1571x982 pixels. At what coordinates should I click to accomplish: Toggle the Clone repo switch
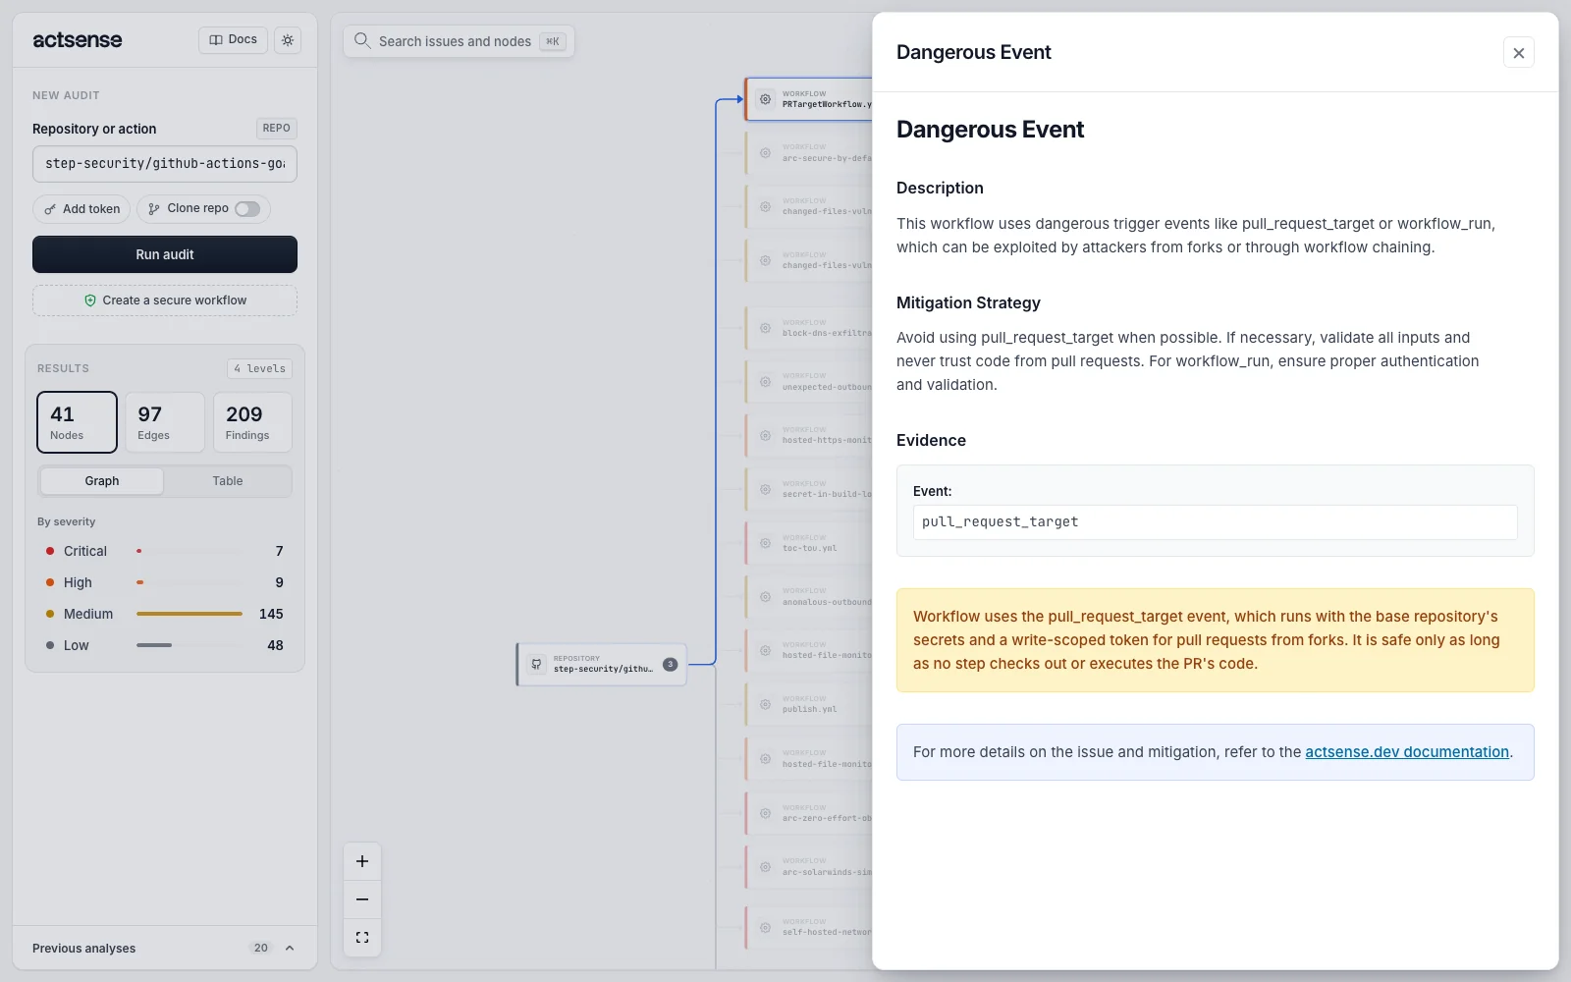tap(247, 209)
